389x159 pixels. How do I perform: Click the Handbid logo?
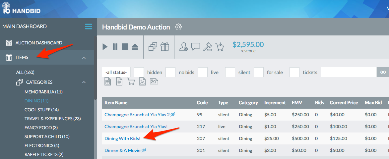click(22, 9)
